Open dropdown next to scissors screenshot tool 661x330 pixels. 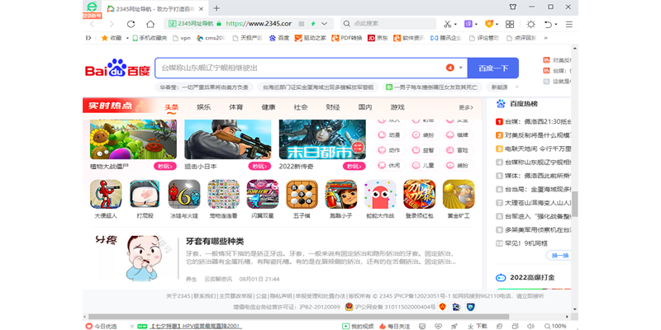pos(456,25)
